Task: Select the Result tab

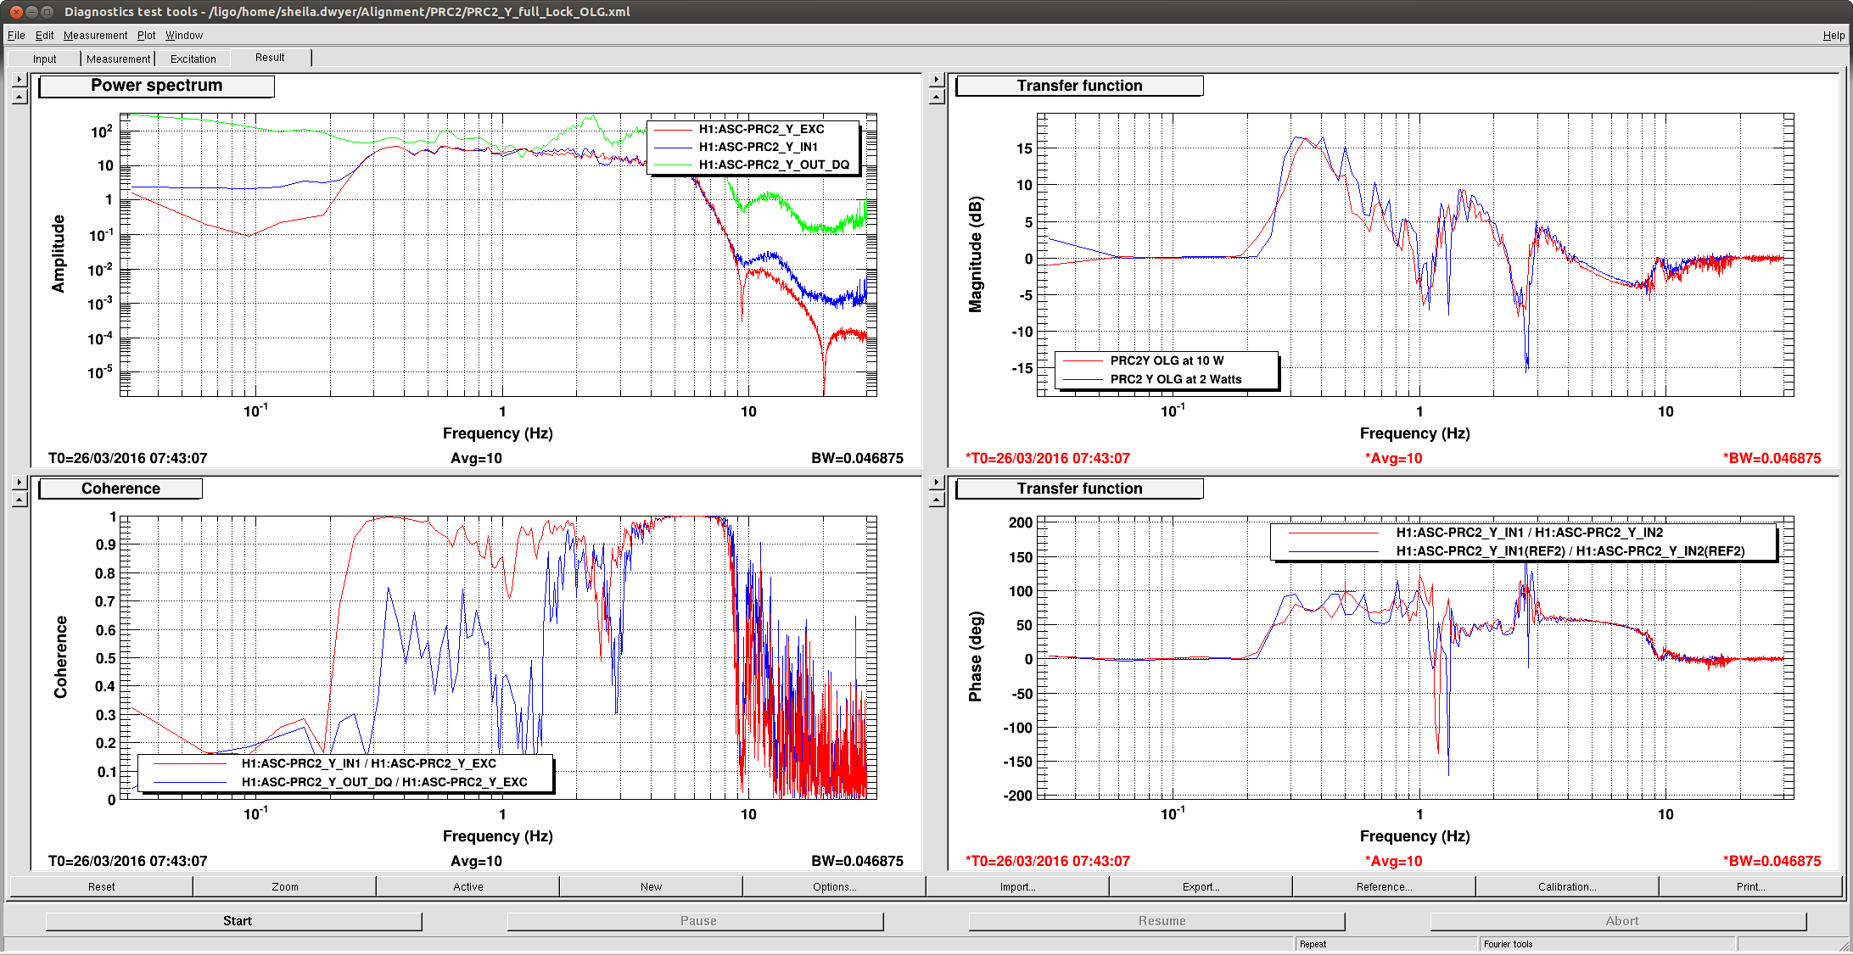Action: pyautogui.click(x=270, y=57)
